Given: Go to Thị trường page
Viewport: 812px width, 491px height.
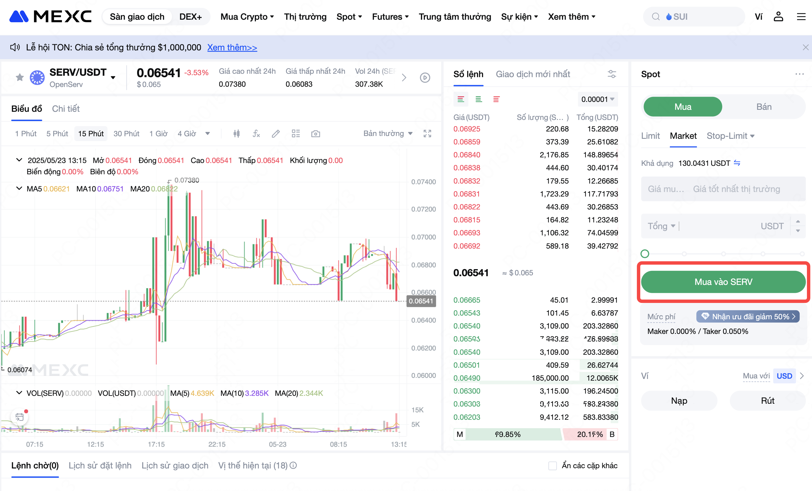Looking at the screenshot, I should click(305, 17).
